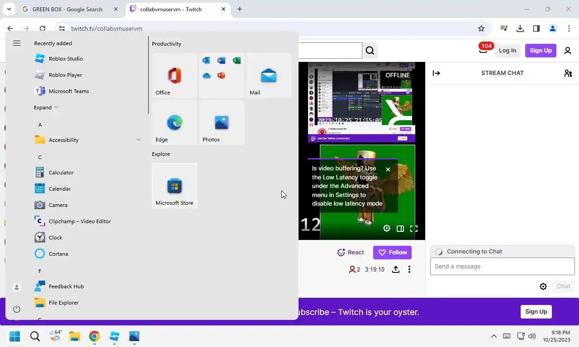Open a new Chrome tab
This screenshot has width=579, height=347.
(240, 9)
